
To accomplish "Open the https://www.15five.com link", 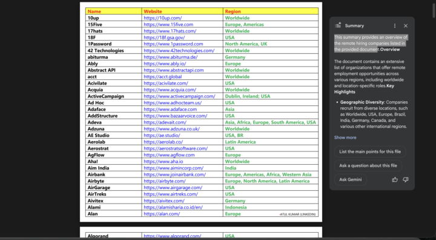I will click(x=168, y=24).
